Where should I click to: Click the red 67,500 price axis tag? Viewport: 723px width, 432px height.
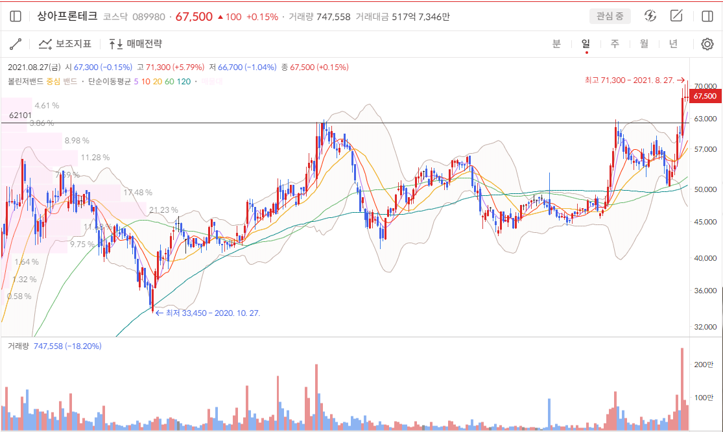tap(705, 96)
